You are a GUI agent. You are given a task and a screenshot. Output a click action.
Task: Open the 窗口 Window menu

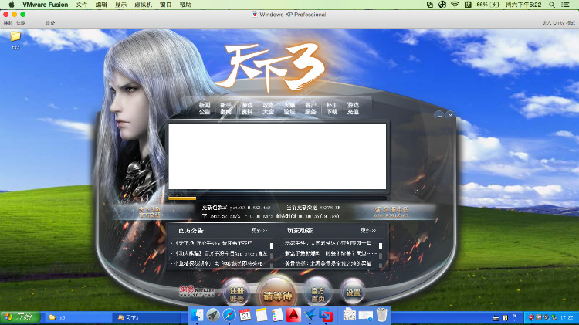165,5
